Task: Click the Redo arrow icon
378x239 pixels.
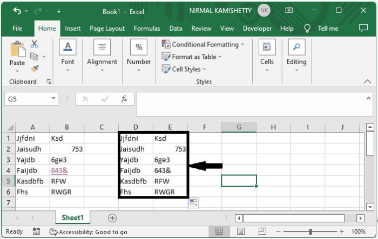Action: 38,11
